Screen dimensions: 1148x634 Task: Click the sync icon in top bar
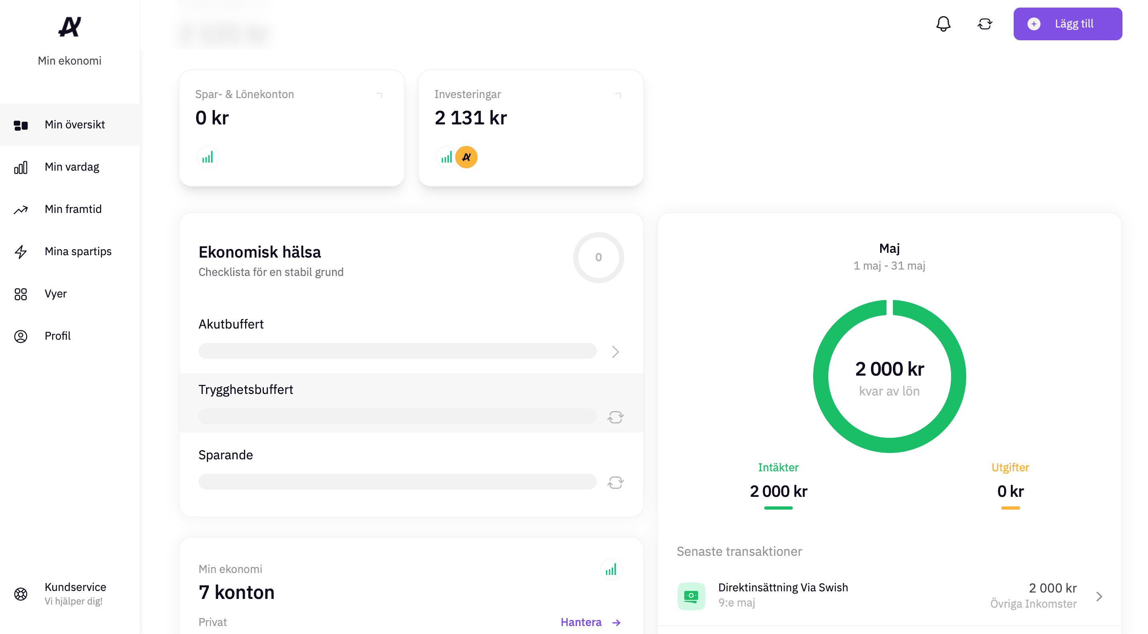[985, 24]
